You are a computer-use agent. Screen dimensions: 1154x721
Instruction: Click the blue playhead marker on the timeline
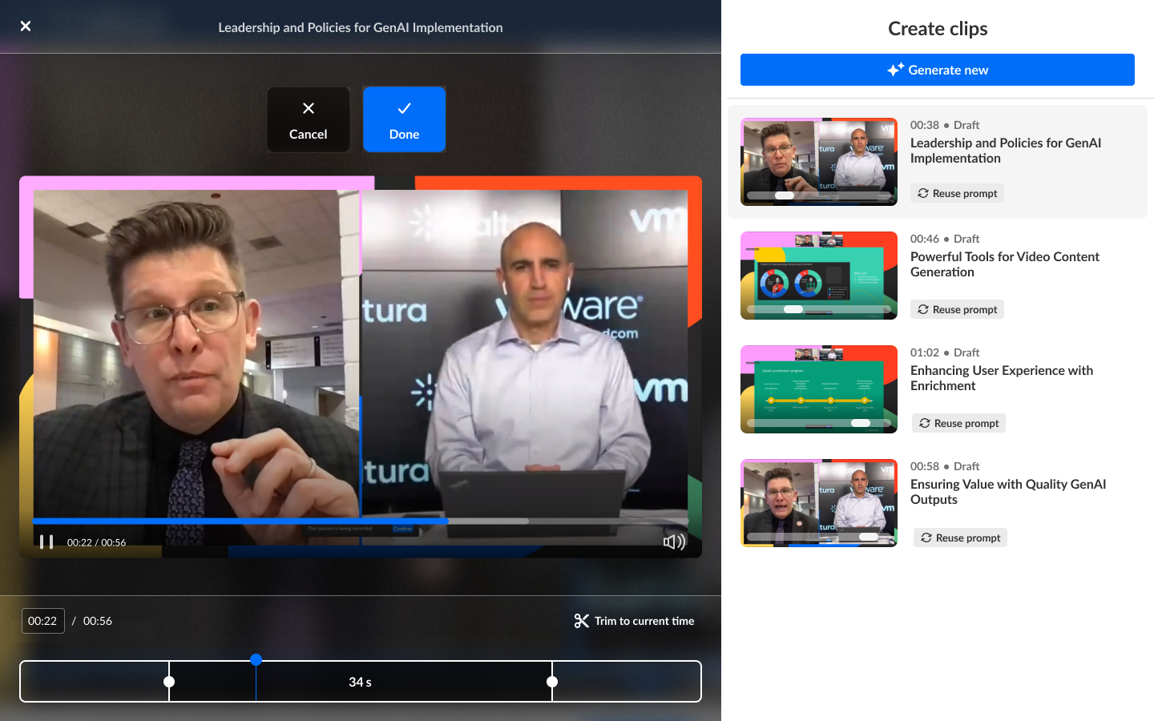point(256,660)
